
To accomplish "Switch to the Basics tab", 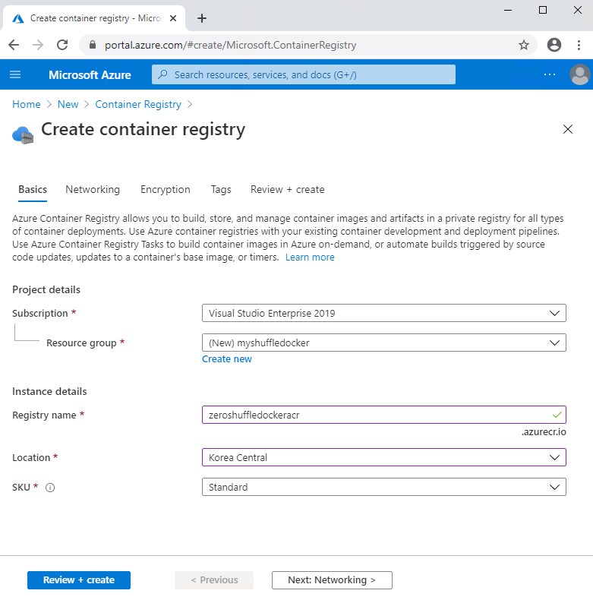I will click(x=33, y=189).
